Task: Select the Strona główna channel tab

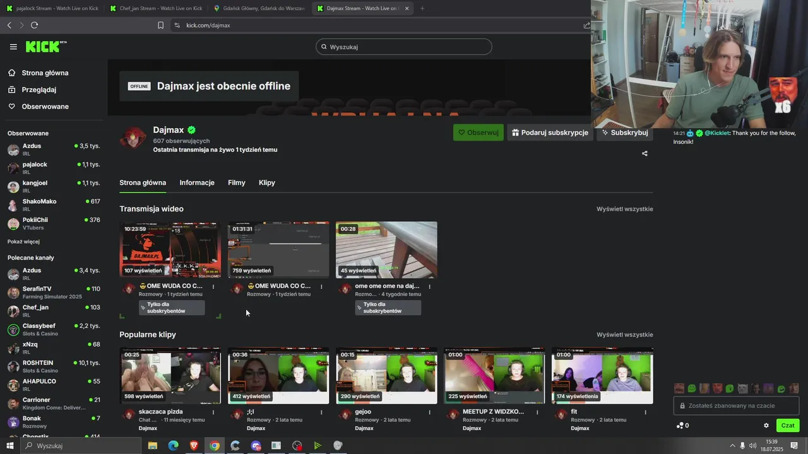Action: (143, 182)
